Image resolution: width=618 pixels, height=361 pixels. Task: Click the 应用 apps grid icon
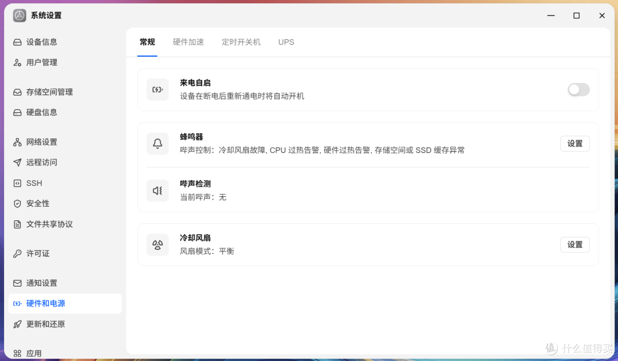17,354
